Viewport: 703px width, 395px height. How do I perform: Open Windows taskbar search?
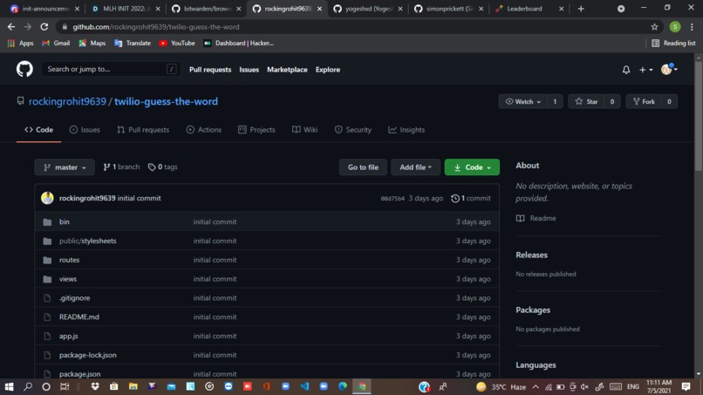pos(28,386)
